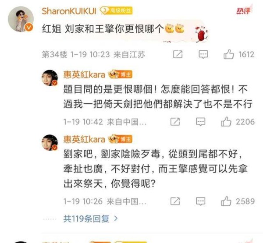Like SharonKUIKUI's comment with 1612 likes
This screenshot has width=263, height=243.
click(x=229, y=54)
